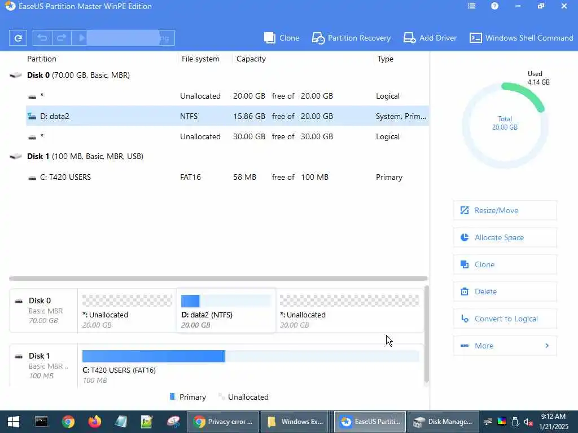Screen dimensions: 578x433
Task: Switch to Disk Management taskbar window
Action: click(x=444, y=422)
